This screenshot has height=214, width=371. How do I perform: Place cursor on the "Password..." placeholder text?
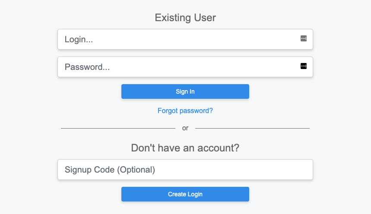[x=87, y=67]
